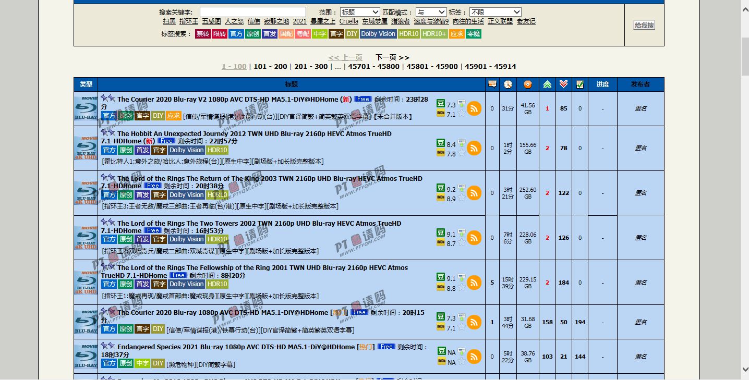Download torrent icon for The Hobbit row

click(461, 143)
